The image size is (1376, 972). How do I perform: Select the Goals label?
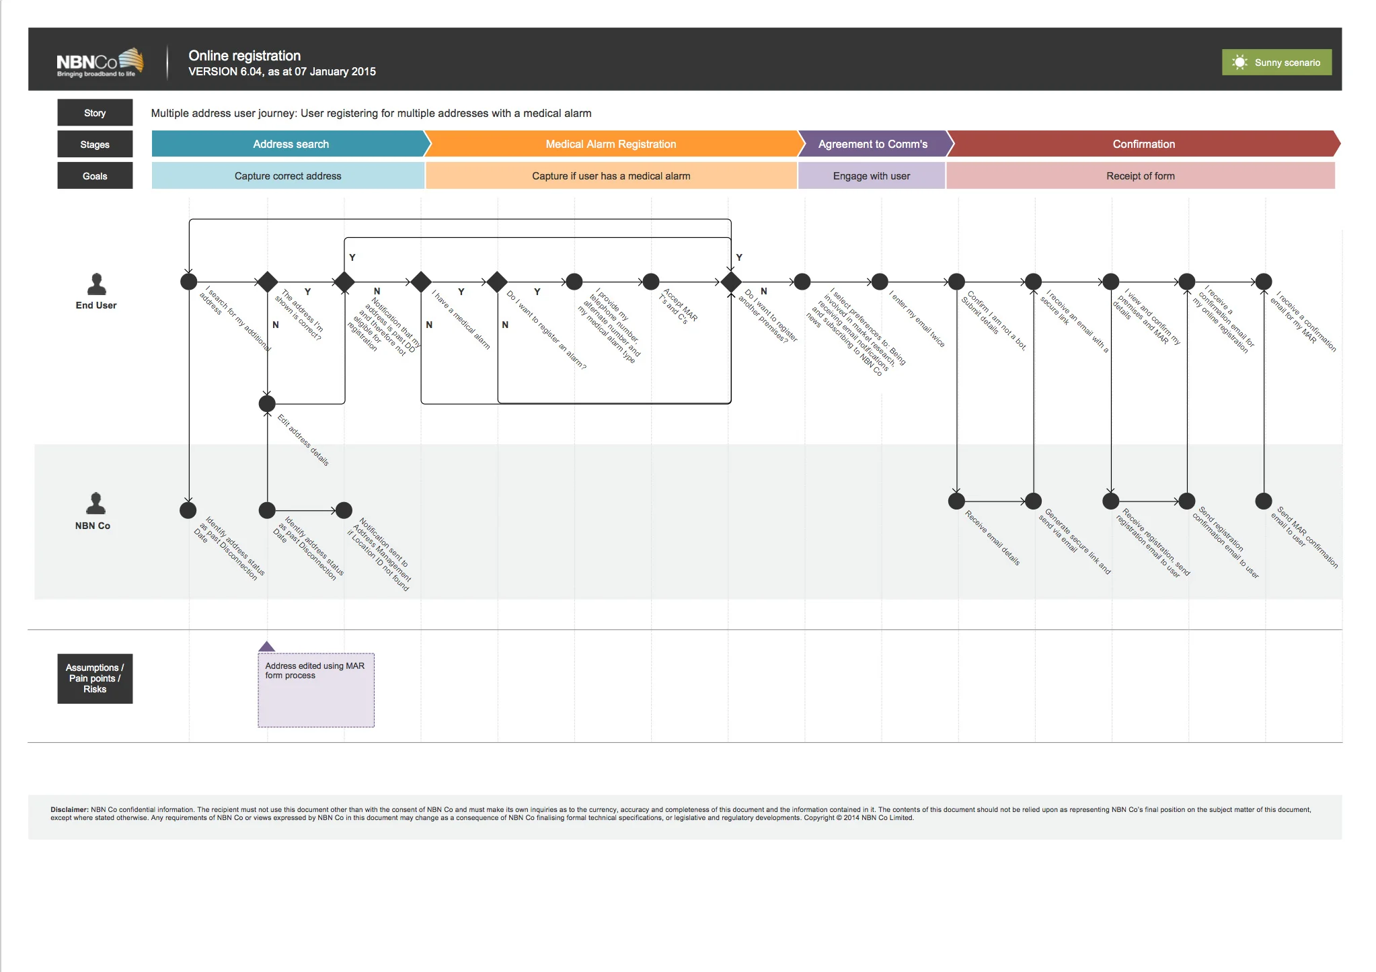95,175
